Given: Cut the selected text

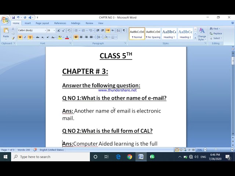Looking at the screenshot, I should pos(13,29).
